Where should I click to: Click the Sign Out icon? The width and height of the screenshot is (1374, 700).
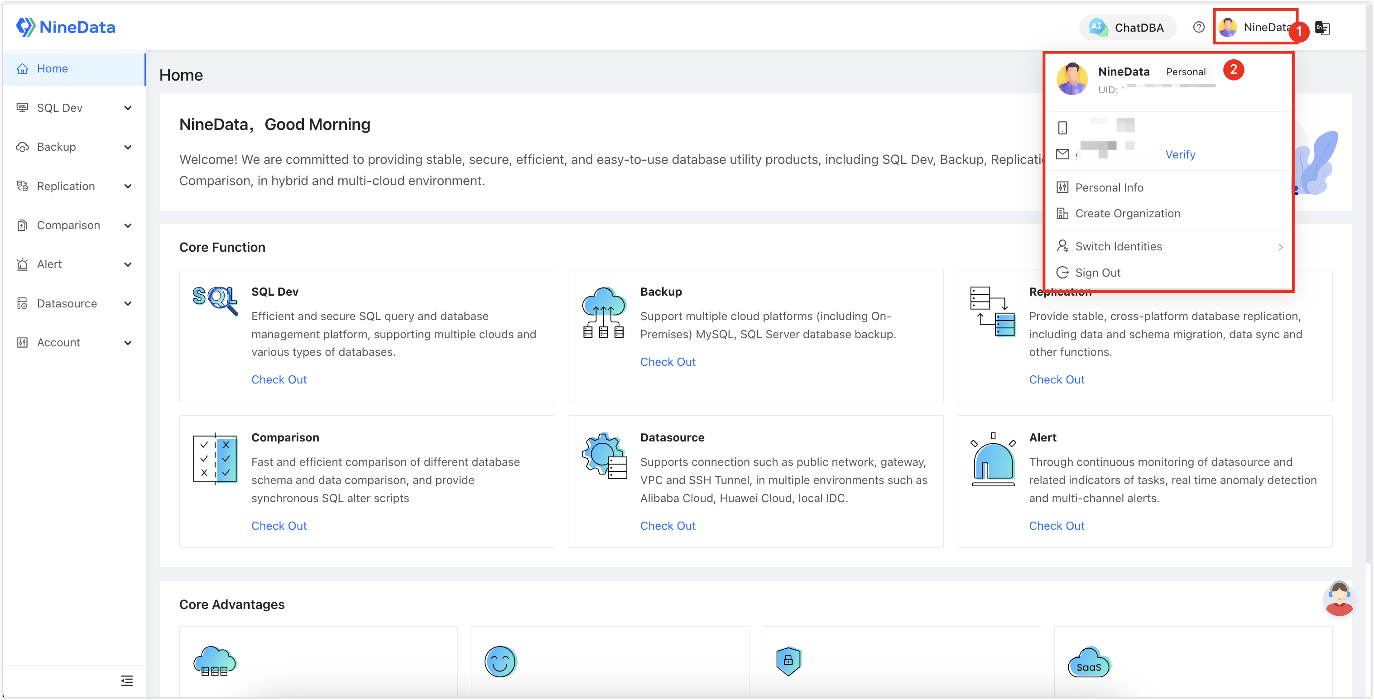1062,273
